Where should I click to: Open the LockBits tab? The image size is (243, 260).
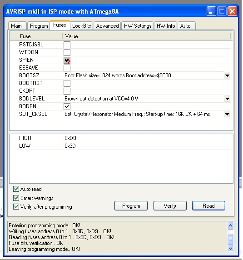[82, 26]
